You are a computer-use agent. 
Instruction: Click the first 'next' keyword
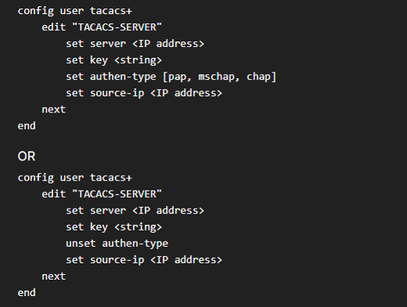click(x=54, y=109)
